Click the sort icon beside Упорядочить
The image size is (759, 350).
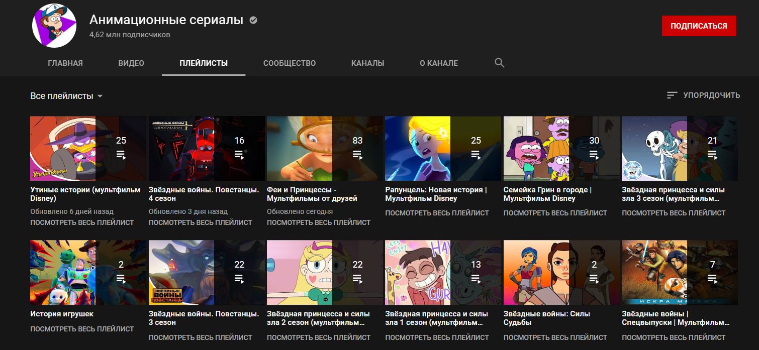pyautogui.click(x=672, y=95)
